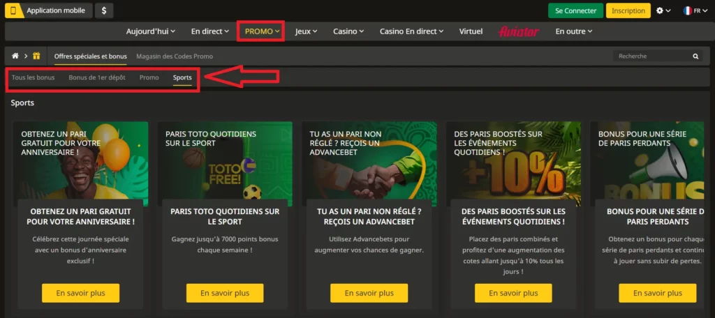
Task: Click the 'Des paris boostés sur les événements quotidiens' card title
Action: tap(513, 217)
